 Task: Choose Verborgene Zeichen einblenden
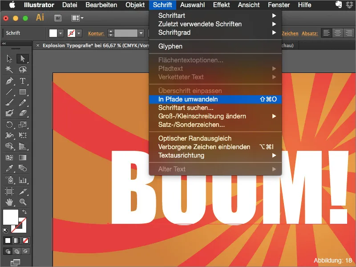click(215, 147)
